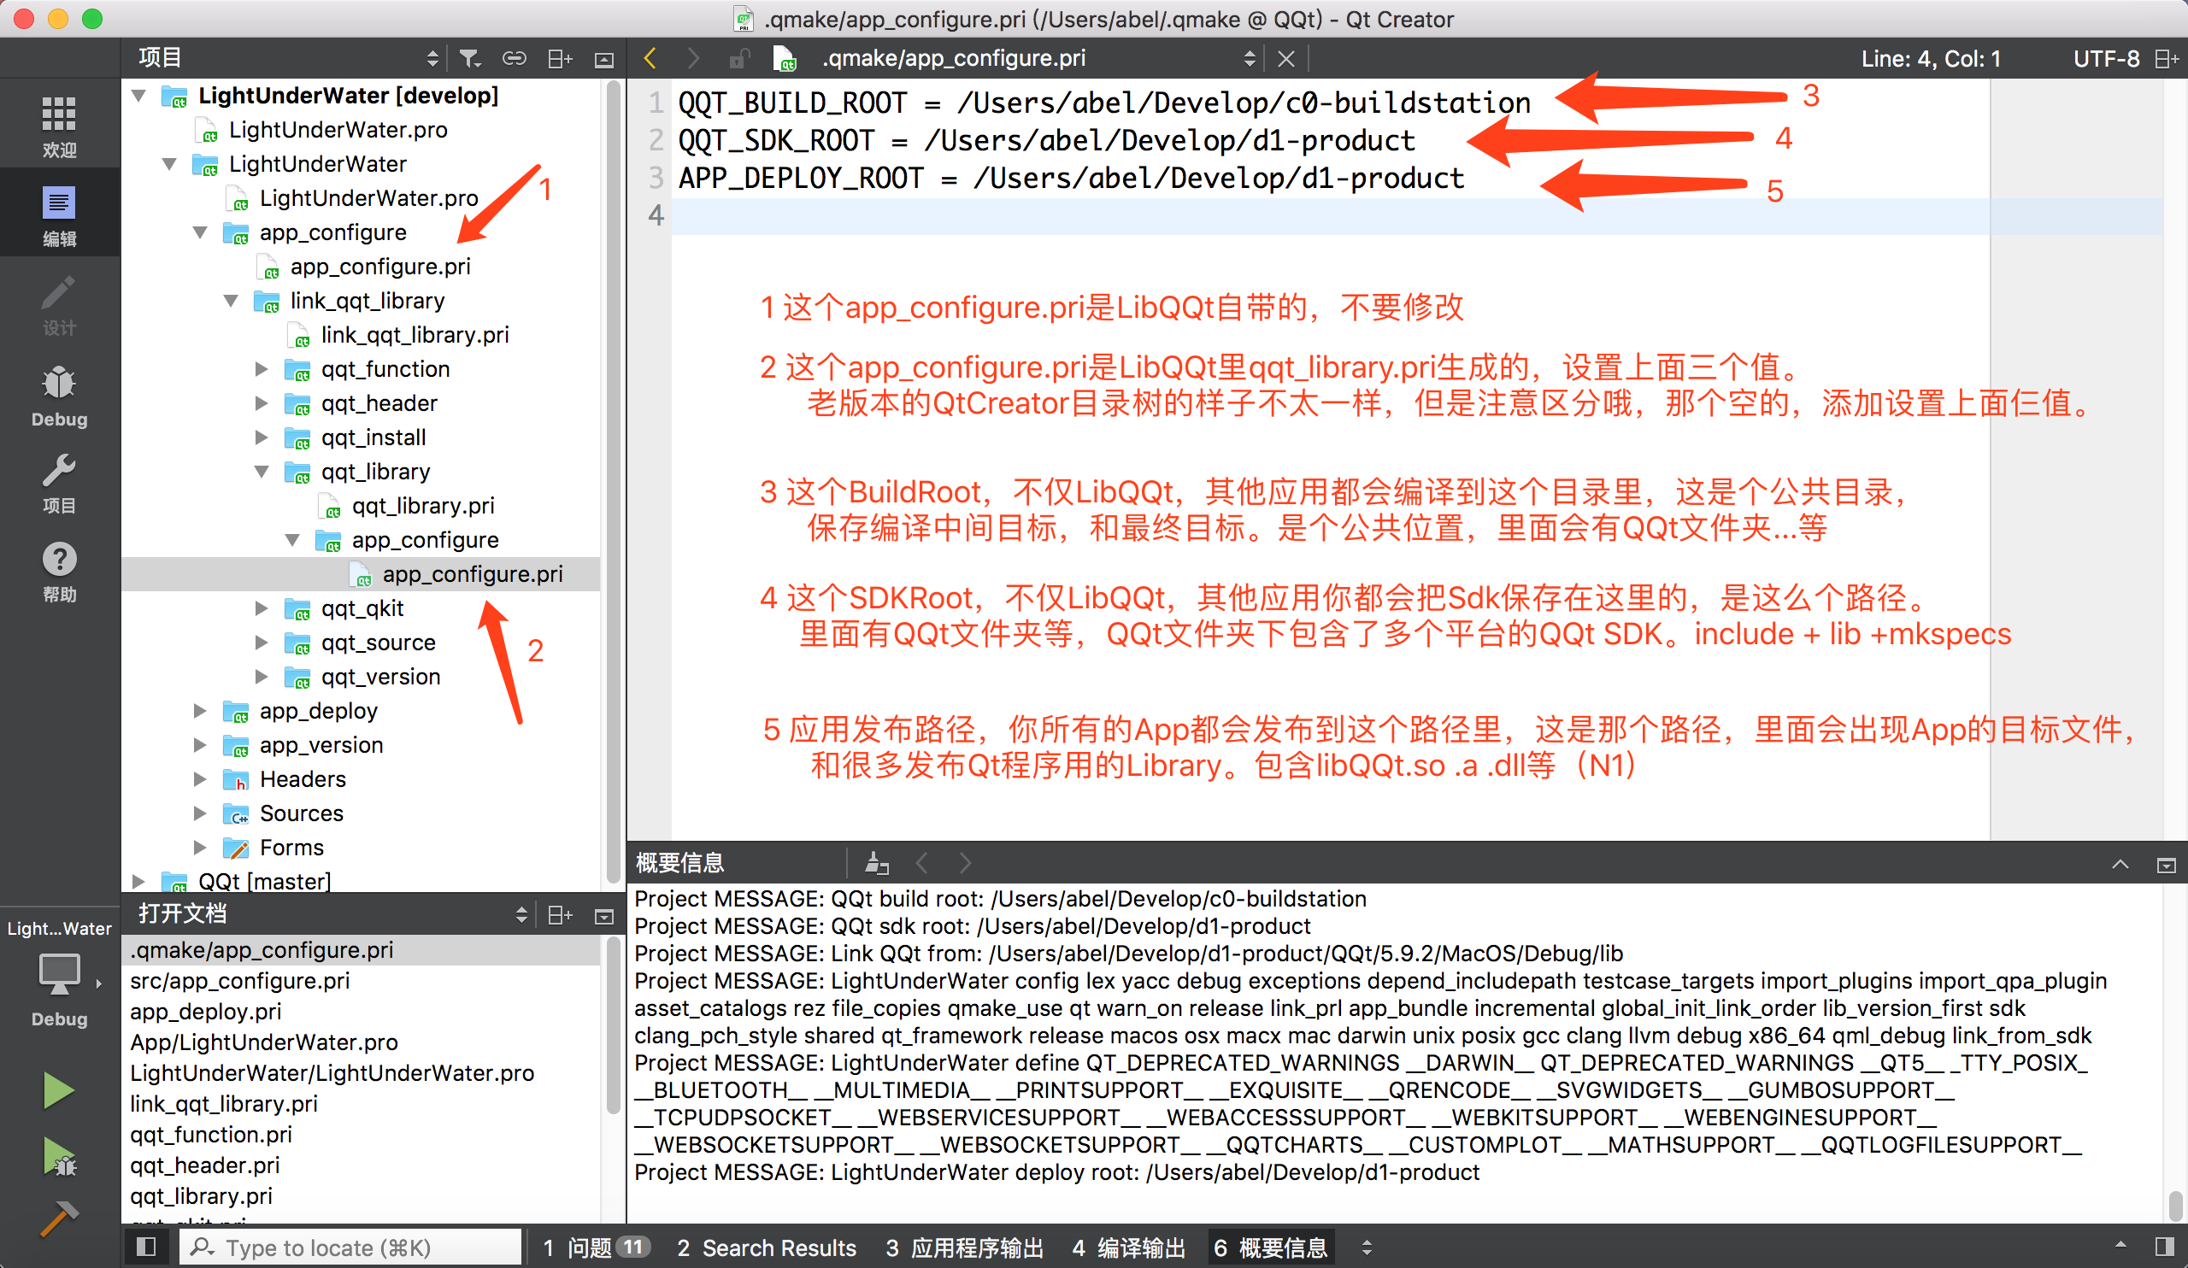This screenshot has height=1268, width=2188.
Task: Click the filter icon in project panel
Action: pos(473,61)
